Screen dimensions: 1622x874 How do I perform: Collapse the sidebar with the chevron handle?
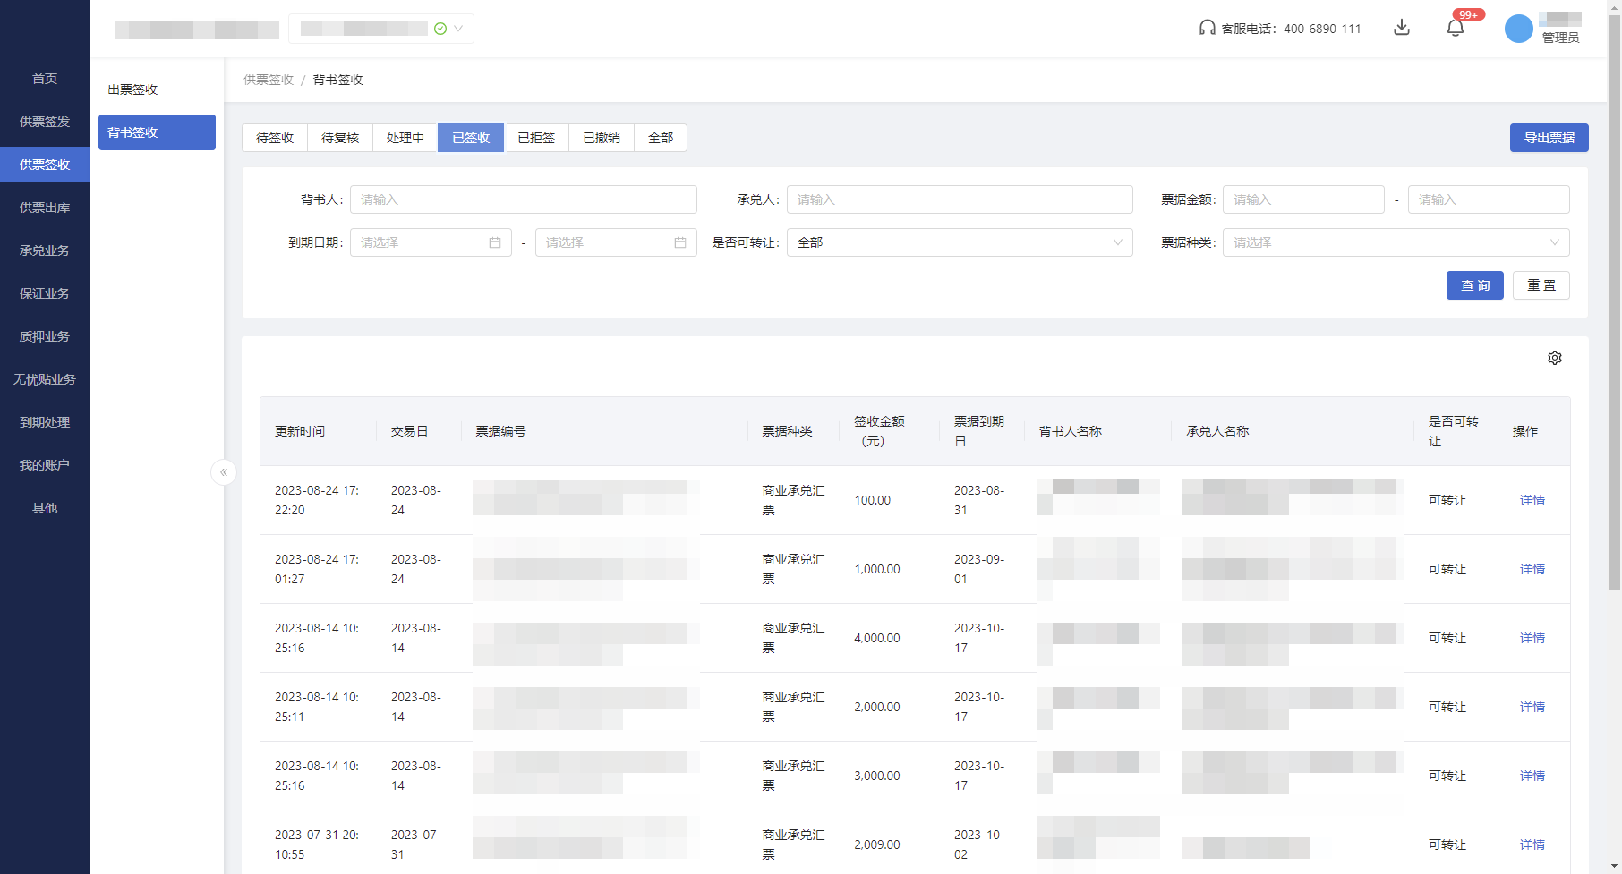pyautogui.click(x=223, y=472)
